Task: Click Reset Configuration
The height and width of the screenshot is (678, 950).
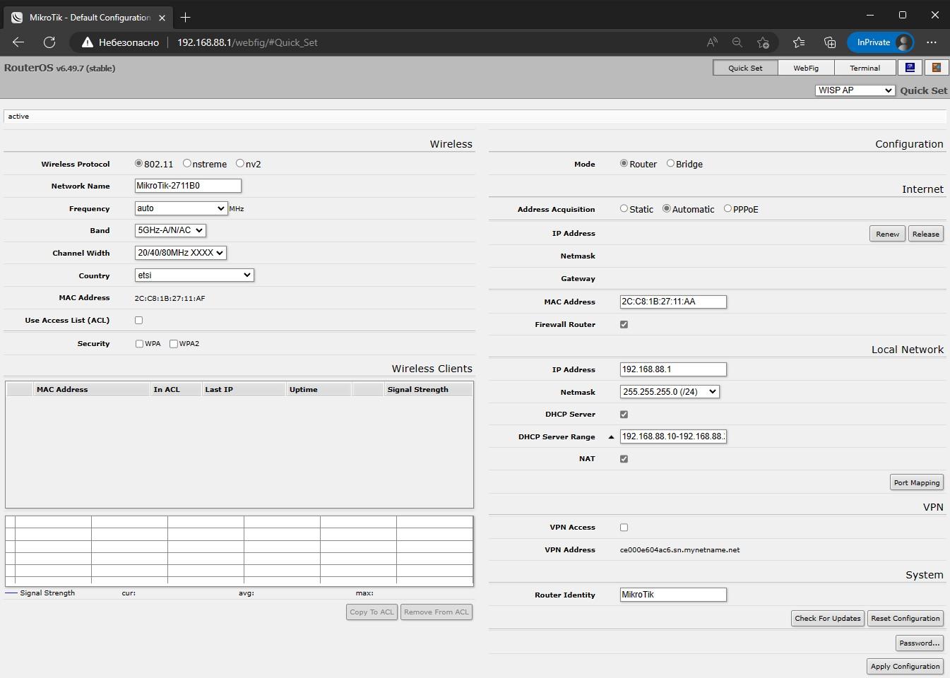Action: (906, 618)
